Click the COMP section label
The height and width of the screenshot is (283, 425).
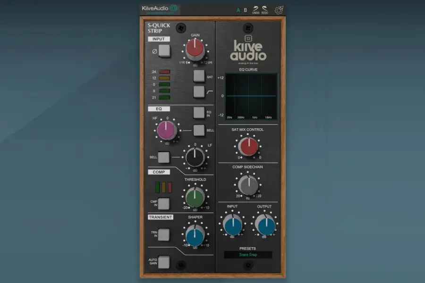pos(159,172)
